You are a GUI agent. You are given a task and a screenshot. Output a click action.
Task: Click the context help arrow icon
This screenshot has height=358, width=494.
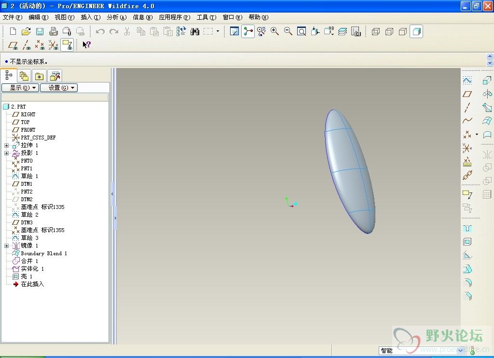(x=86, y=45)
